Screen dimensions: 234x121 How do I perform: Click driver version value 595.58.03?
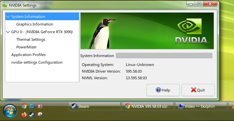[134, 71]
